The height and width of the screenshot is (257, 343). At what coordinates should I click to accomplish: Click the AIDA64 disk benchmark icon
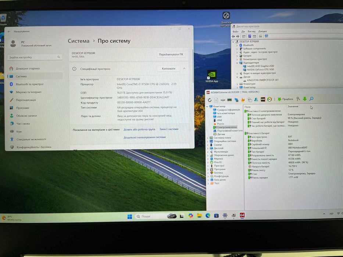(223, 100)
